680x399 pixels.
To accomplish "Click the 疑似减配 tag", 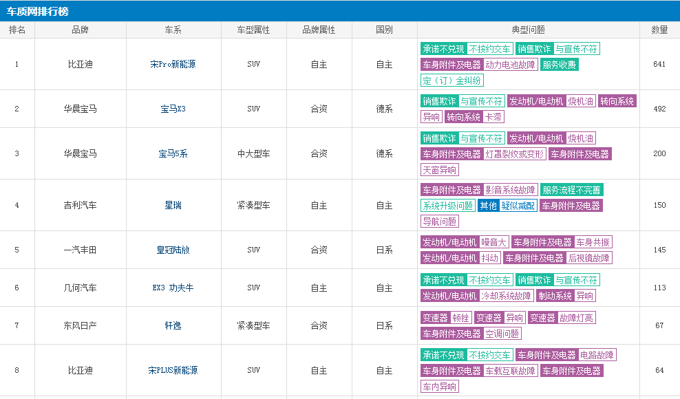I will 518,206.
